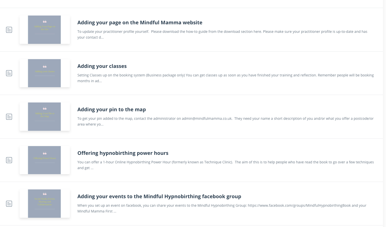Open Social Media Events Sharing thumbnail
Screen dimensions: 386x227
pyautogui.click(x=44, y=204)
